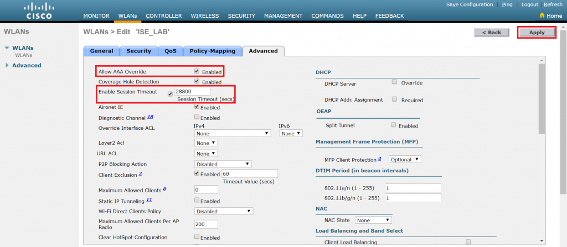This screenshot has width=567, height=247.
Task: Check the DHCP Server Override checkbox
Action: pyautogui.click(x=394, y=82)
